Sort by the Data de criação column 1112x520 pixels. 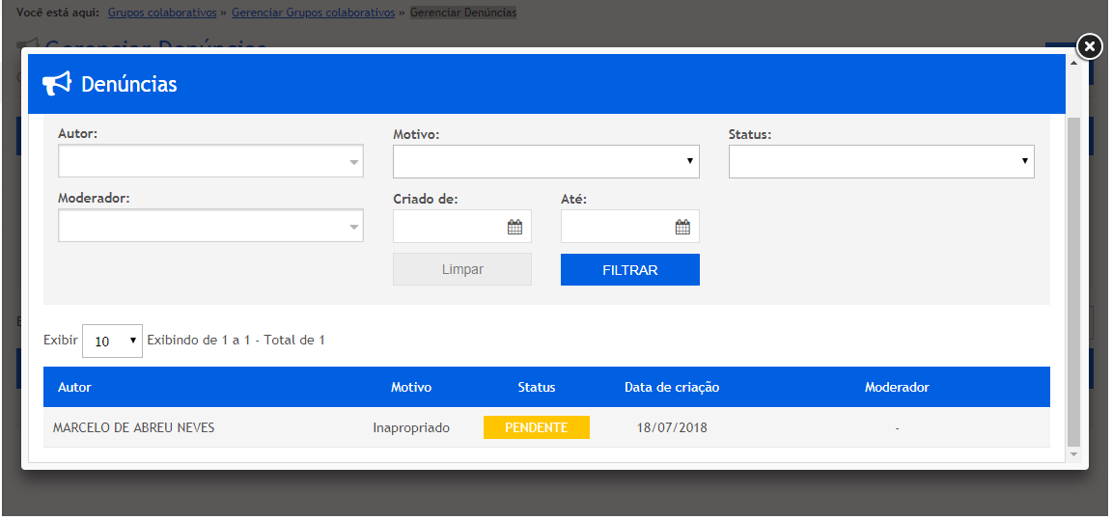[671, 387]
